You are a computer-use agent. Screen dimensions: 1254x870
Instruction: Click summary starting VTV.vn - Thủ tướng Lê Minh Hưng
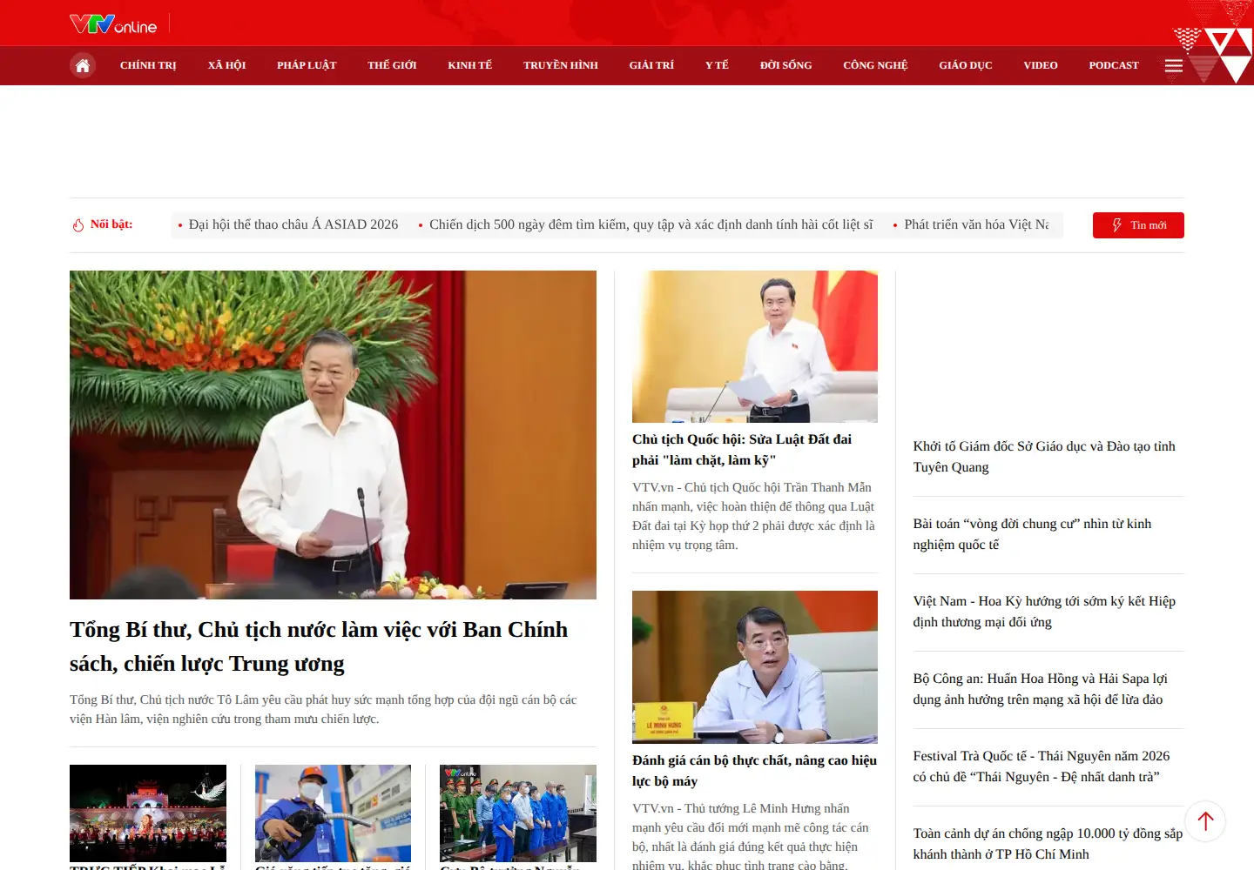click(751, 836)
